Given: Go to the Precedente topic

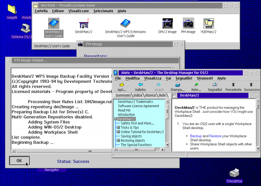Looking at the screenshot, I should coord(233,87).
